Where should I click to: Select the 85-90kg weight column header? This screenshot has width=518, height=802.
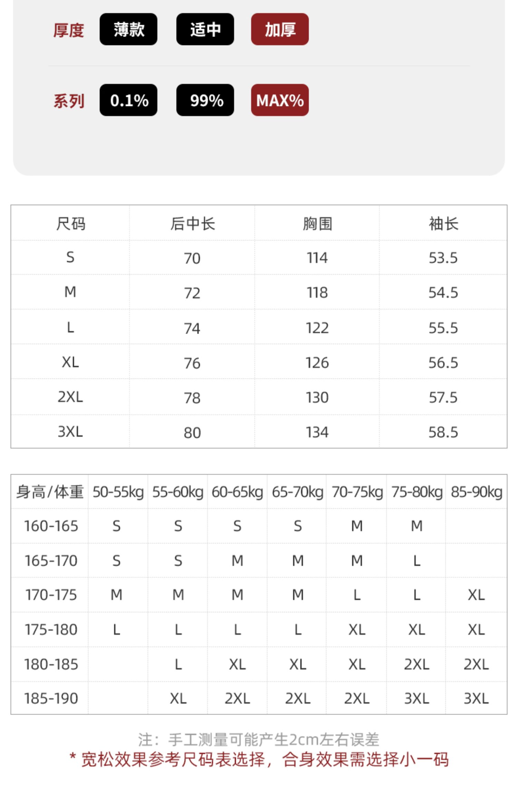point(476,492)
